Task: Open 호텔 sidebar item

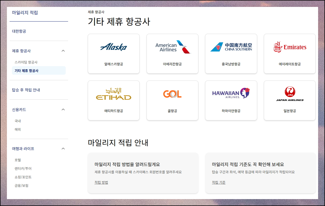Action: point(18,160)
